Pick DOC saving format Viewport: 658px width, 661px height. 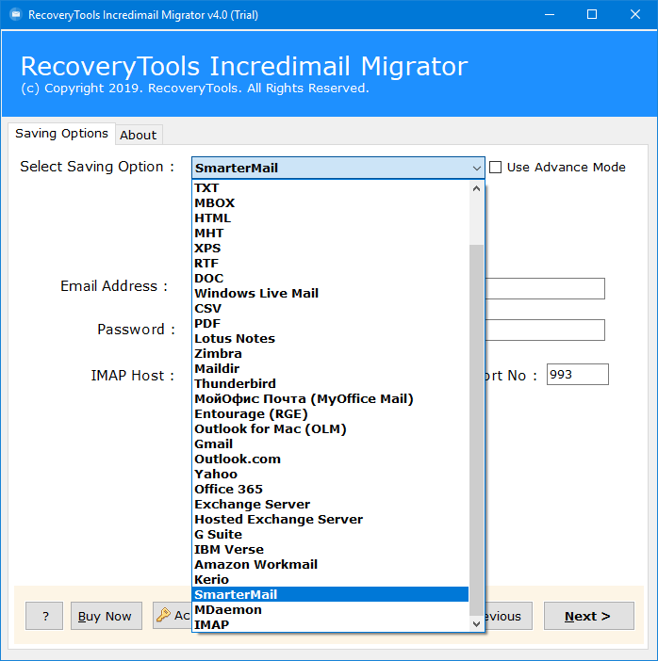pyautogui.click(x=331, y=278)
